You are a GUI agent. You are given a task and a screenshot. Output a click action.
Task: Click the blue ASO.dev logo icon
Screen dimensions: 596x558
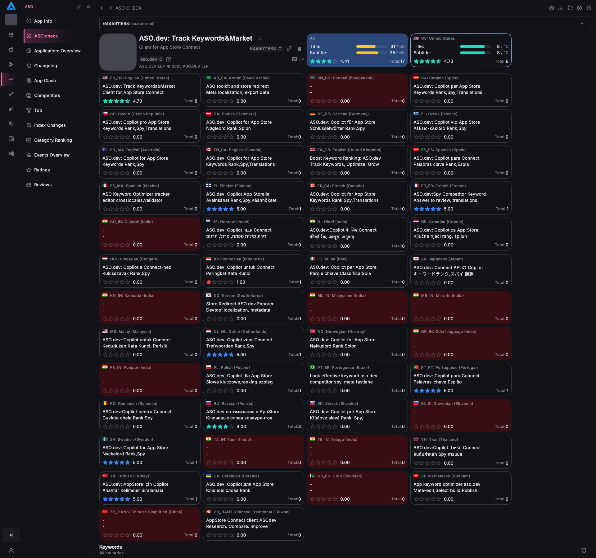11,6
